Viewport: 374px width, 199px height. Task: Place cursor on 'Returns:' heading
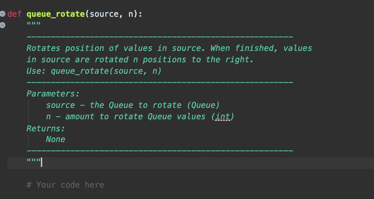[x=46, y=128]
